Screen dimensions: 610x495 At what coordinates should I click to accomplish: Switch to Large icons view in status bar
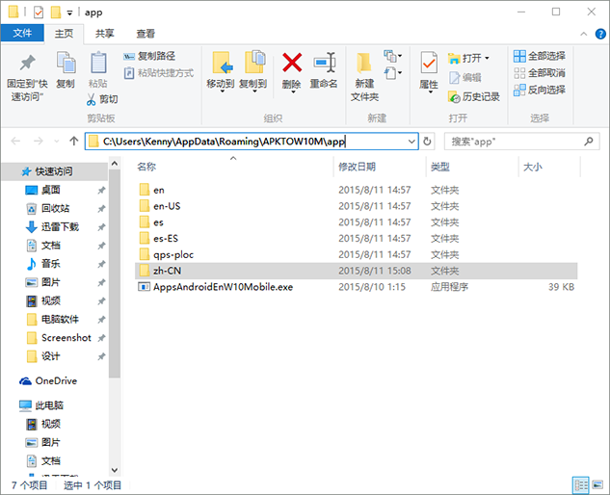597,485
